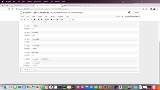This screenshot has width=160, height=90.
Task: Focus the empty input cell
Action: tap(84, 69)
